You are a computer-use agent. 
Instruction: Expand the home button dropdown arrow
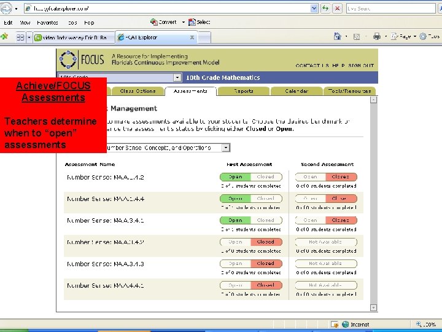346,36
